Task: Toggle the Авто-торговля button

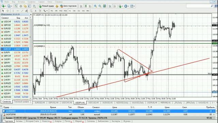Action: [x=68, y=6]
